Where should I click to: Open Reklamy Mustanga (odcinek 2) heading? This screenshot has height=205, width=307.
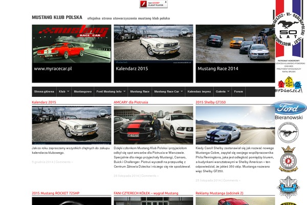pos(220,193)
